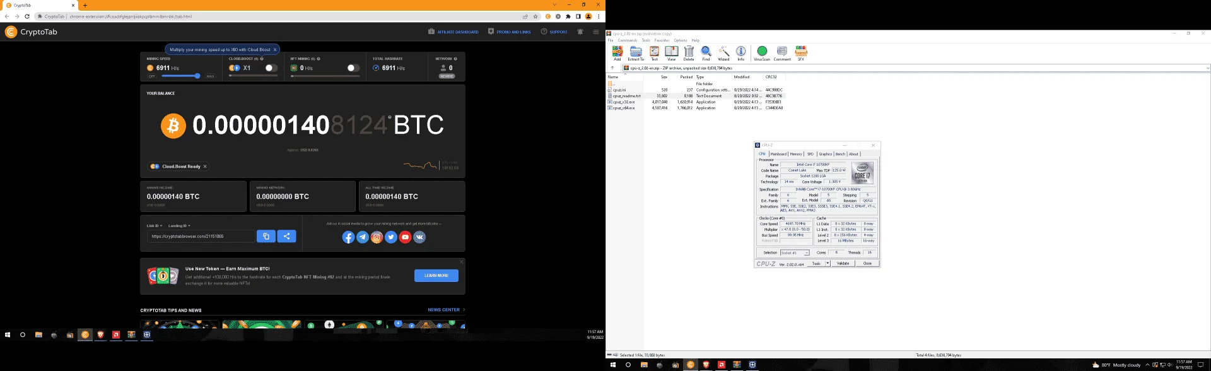Select cpuz_x64.exe in the archive list
Image resolution: width=1211 pixels, height=371 pixels.
tap(624, 108)
